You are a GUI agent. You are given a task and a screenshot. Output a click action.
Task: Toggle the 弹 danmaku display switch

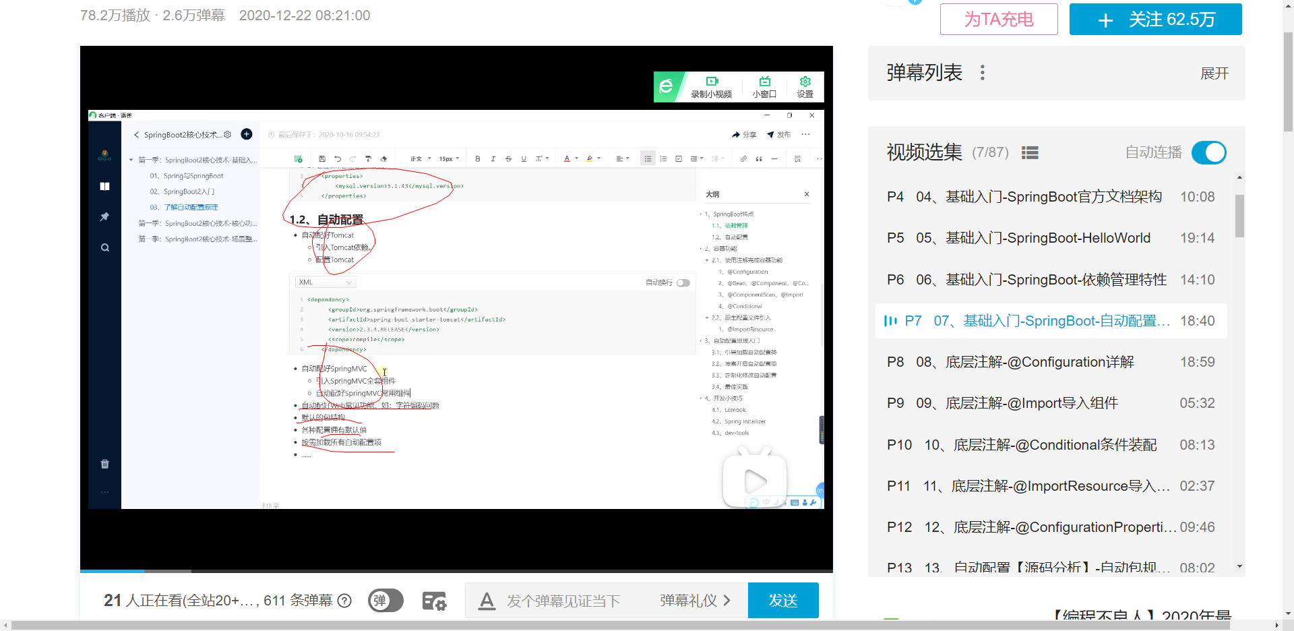[x=386, y=601]
